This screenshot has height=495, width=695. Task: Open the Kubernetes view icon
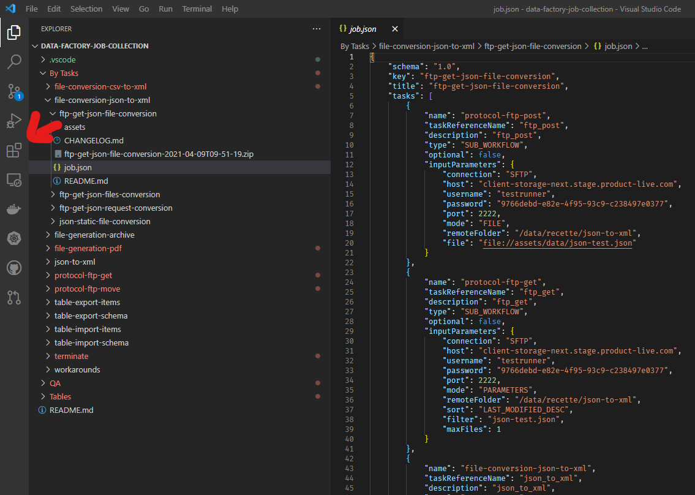14,238
